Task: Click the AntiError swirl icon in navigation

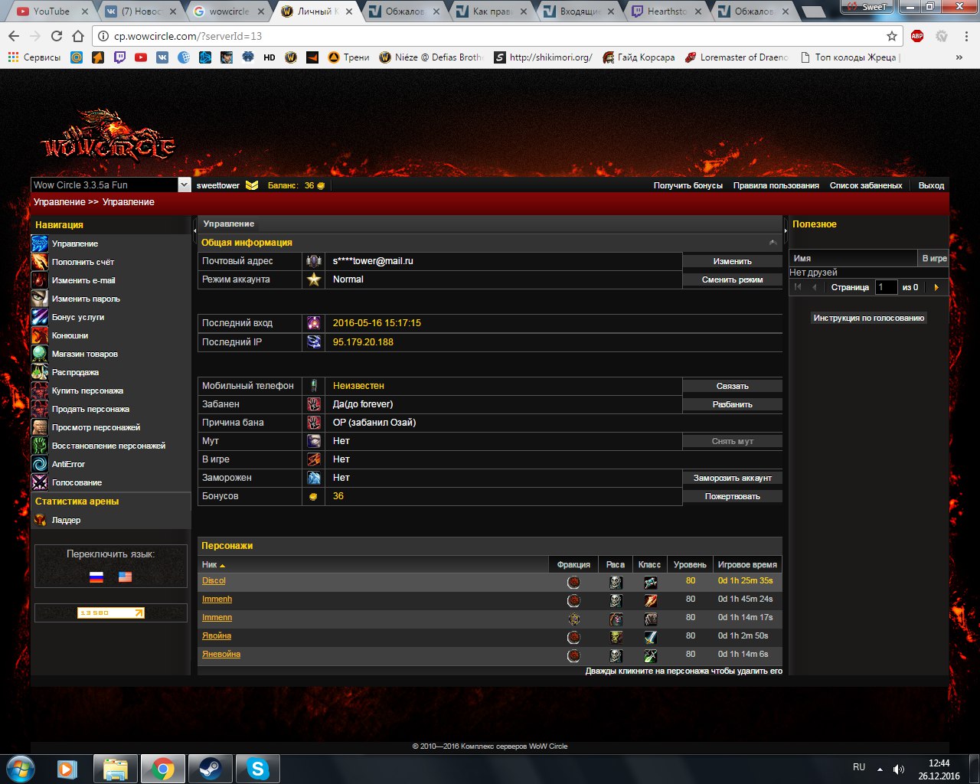Action: [40, 464]
